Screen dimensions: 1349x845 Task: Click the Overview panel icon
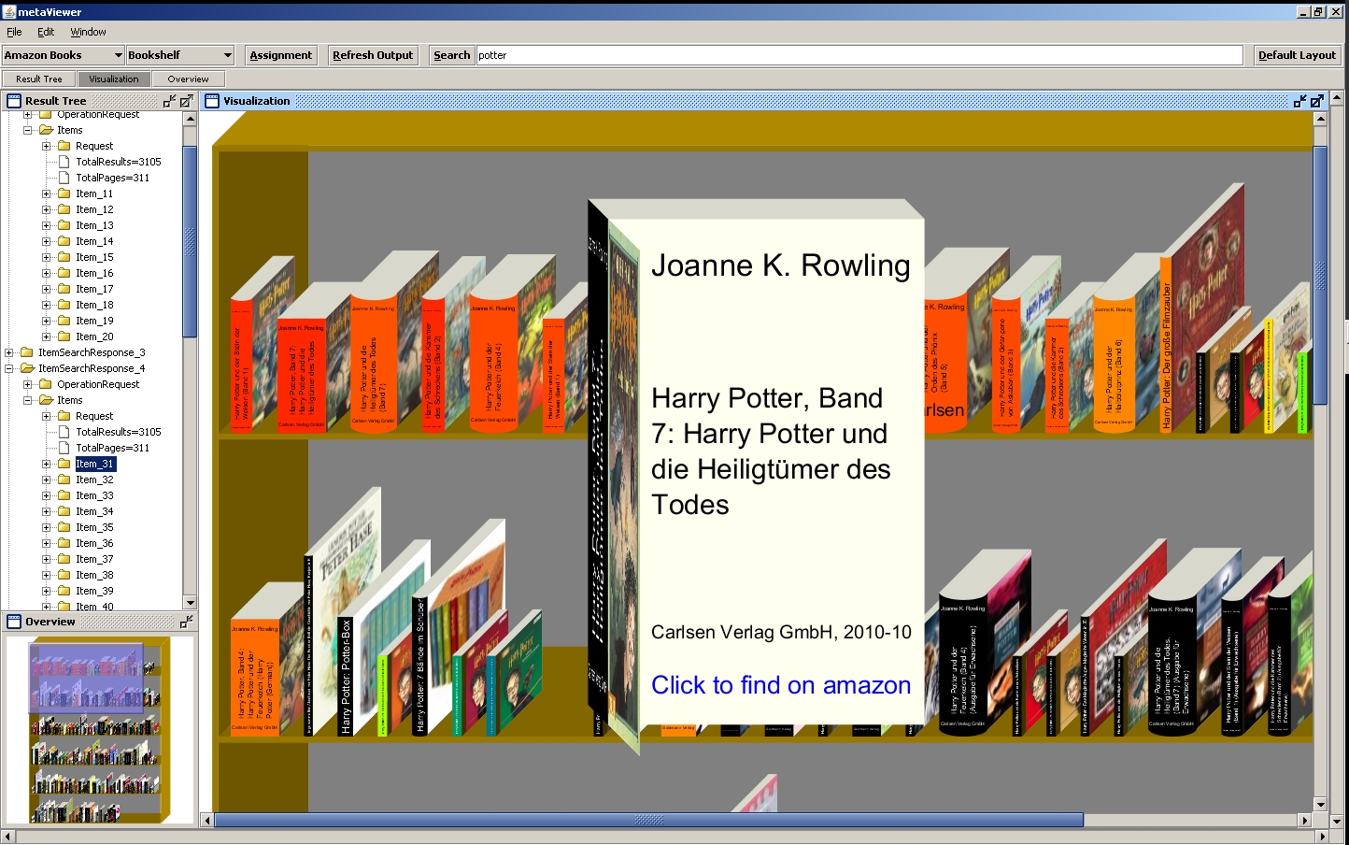click(14, 622)
